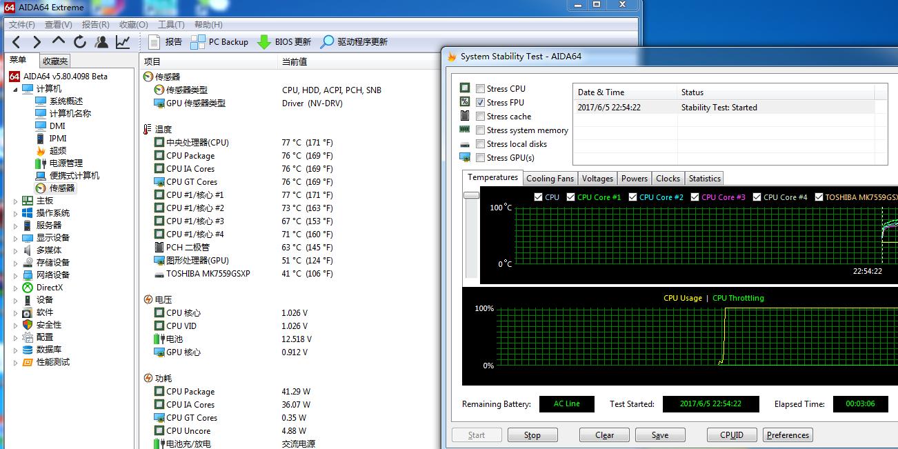Click the temperature graph vertical slider
The height and width of the screenshot is (449, 898).
(472, 196)
